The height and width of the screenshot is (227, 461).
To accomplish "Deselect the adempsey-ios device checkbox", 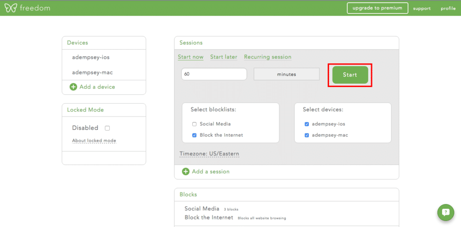I will [x=307, y=124].
